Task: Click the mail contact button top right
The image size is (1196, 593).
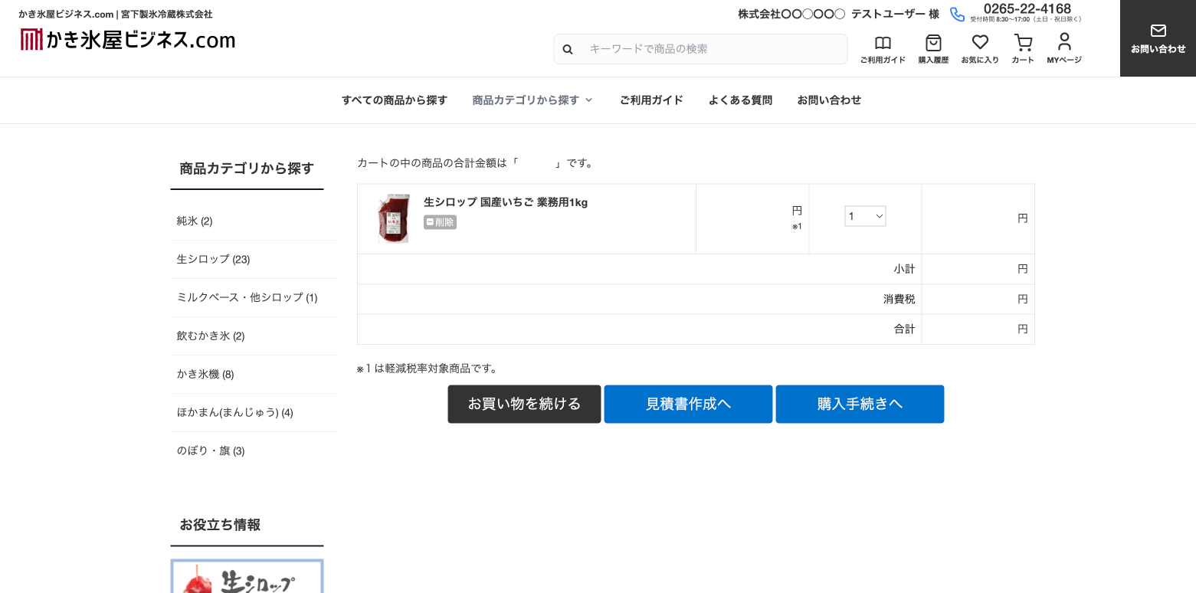Action: [1158, 38]
